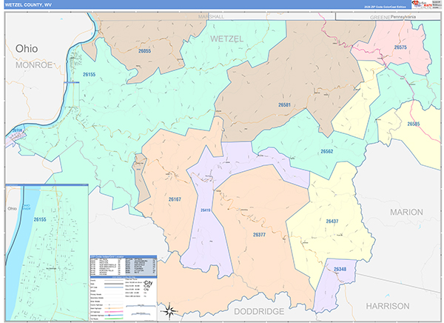Click ZIP code label 26377
Image resolution: width=444 pixels, height=323 pixels.
point(259,235)
